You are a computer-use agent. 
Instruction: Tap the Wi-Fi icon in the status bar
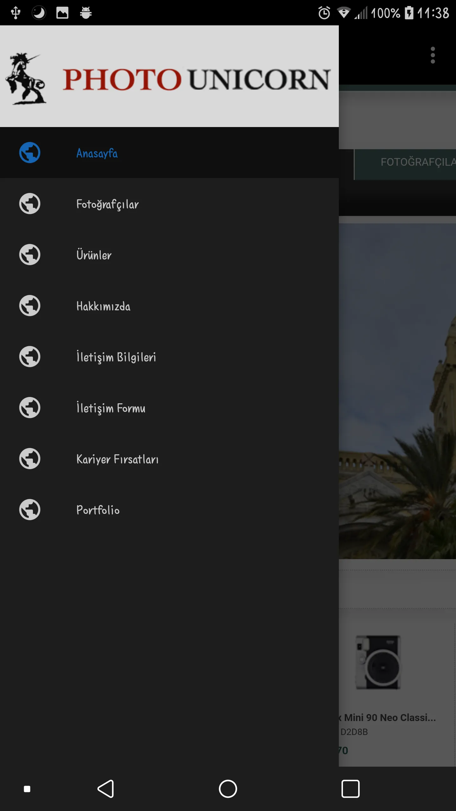coord(344,13)
